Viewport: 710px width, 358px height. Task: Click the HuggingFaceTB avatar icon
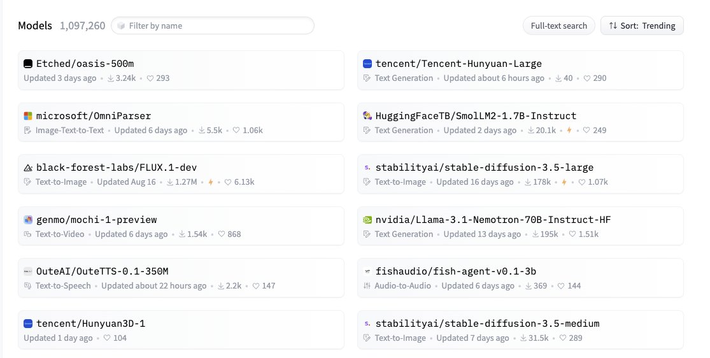point(367,116)
